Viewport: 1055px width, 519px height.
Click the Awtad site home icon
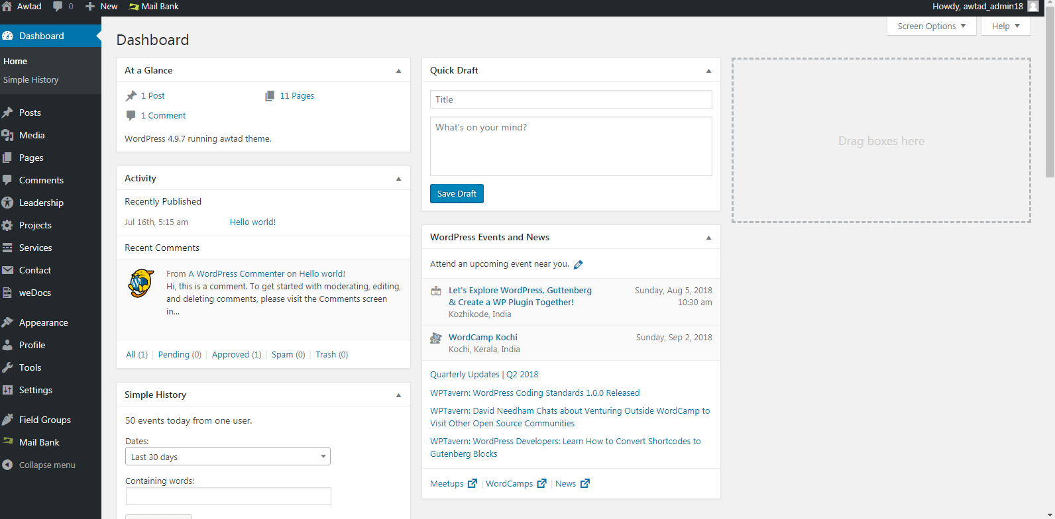(7, 7)
